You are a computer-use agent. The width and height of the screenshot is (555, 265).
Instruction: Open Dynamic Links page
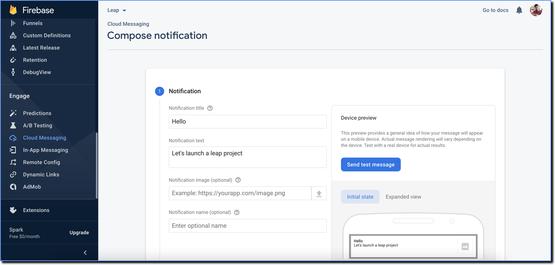(x=41, y=174)
